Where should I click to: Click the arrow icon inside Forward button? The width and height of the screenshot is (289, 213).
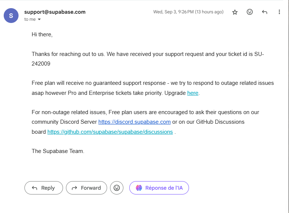(x=74, y=188)
